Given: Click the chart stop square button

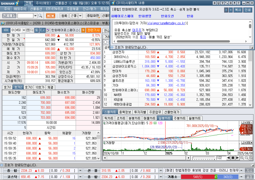Looking at the screenshot, I should (x=233, y=158).
